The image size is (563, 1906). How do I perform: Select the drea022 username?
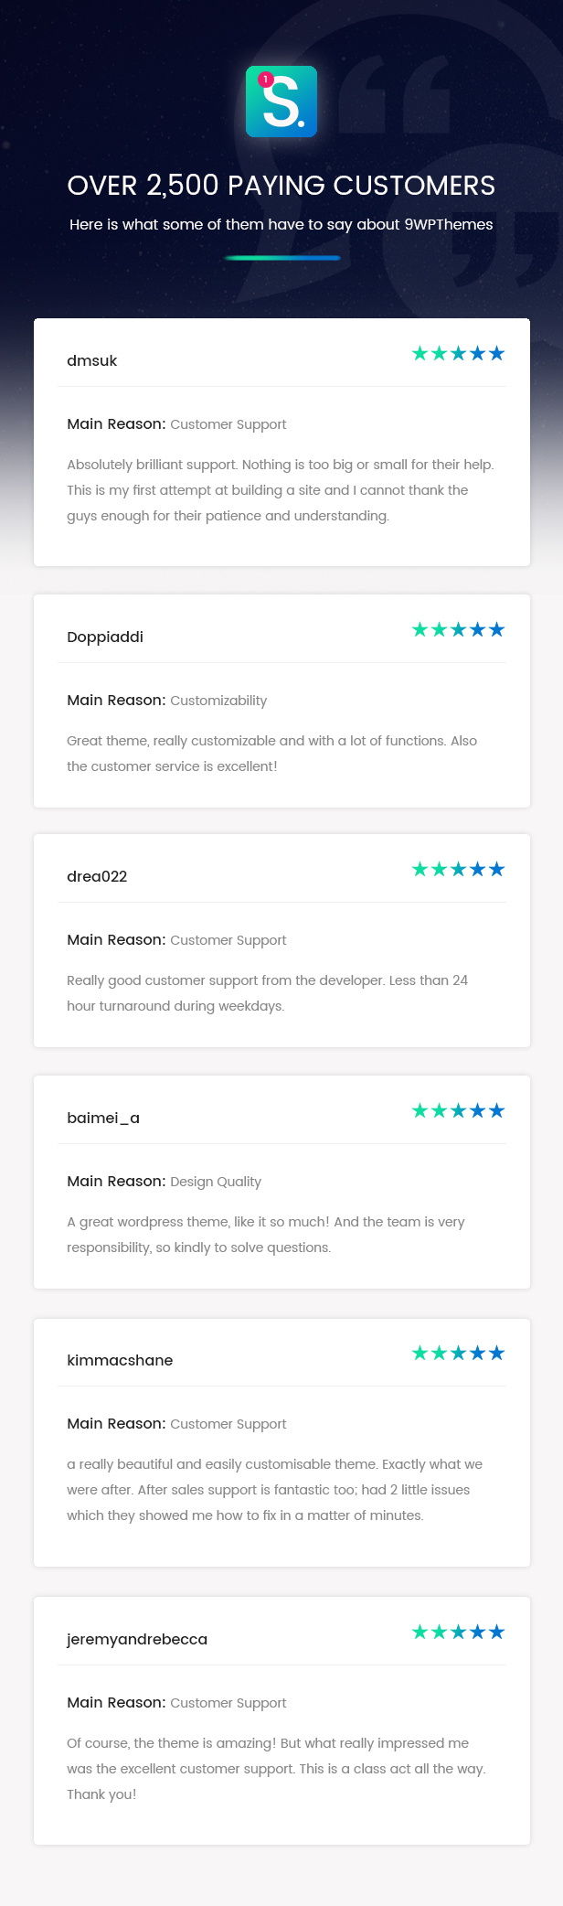click(97, 877)
